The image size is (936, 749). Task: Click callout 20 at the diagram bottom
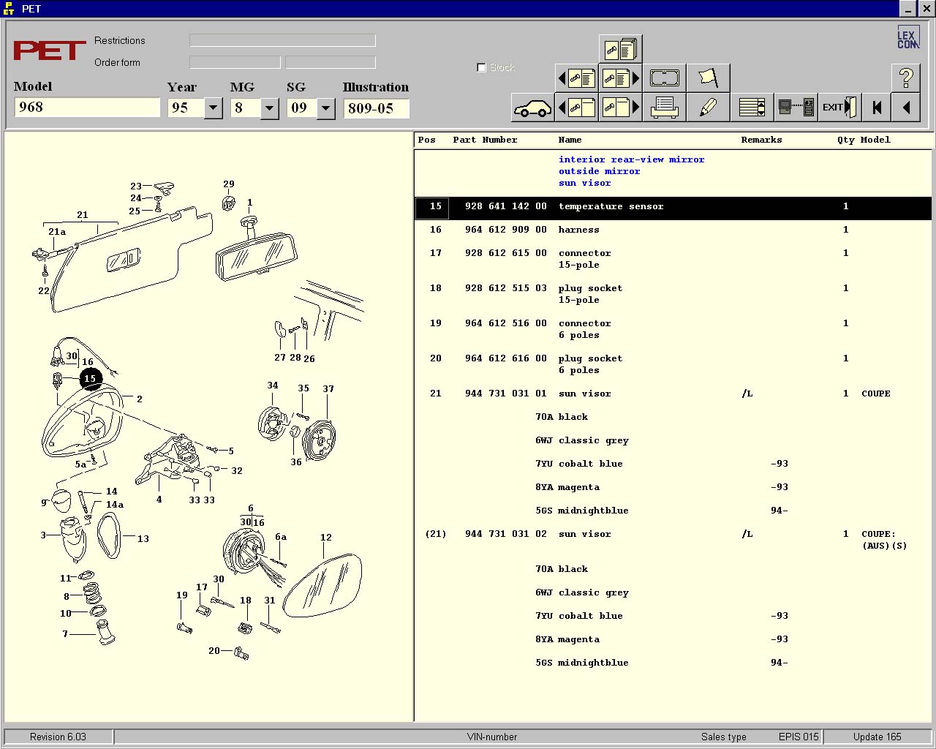[x=214, y=650]
